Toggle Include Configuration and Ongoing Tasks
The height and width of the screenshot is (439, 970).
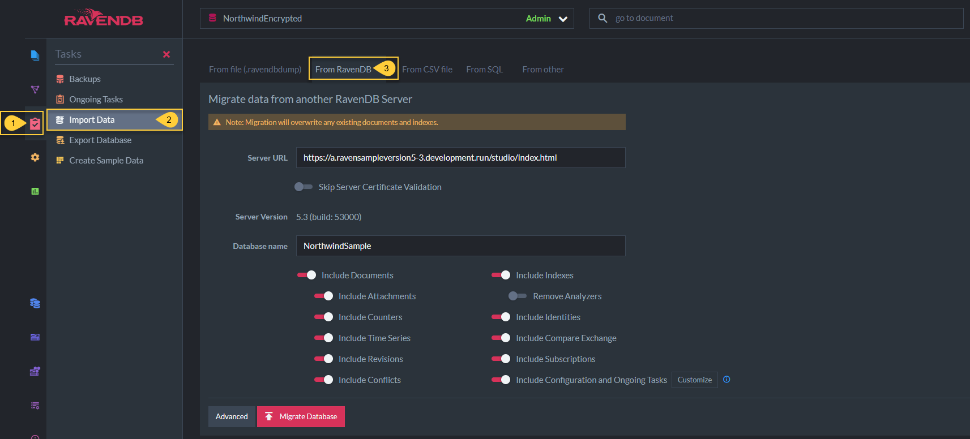pyautogui.click(x=501, y=380)
